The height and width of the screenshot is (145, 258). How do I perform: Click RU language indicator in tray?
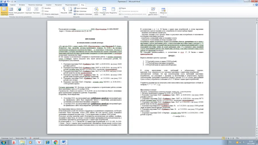(x=230, y=142)
